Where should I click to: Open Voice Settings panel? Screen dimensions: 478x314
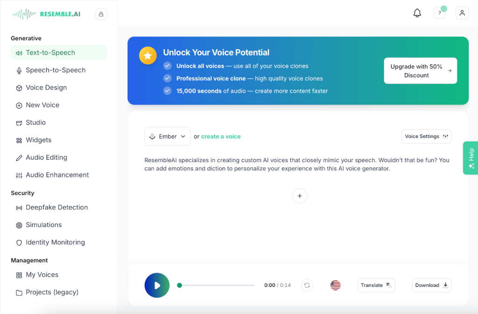click(427, 136)
